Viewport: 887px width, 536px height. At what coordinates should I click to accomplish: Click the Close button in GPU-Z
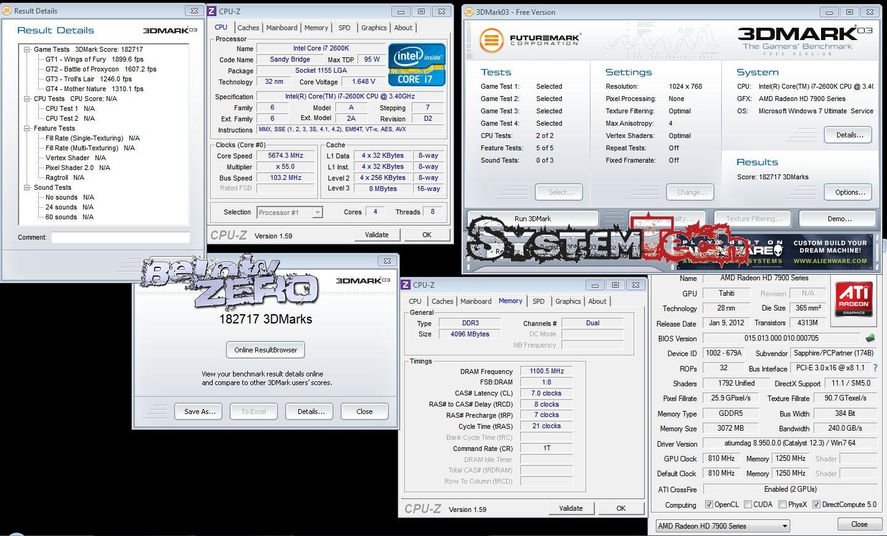pyautogui.click(x=859, y=524)
